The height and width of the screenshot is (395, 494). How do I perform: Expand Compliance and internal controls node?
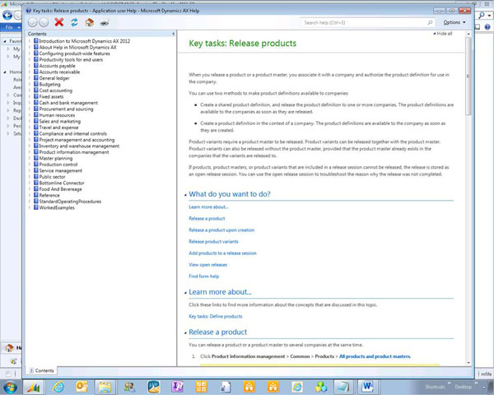(x=30, y=133)
